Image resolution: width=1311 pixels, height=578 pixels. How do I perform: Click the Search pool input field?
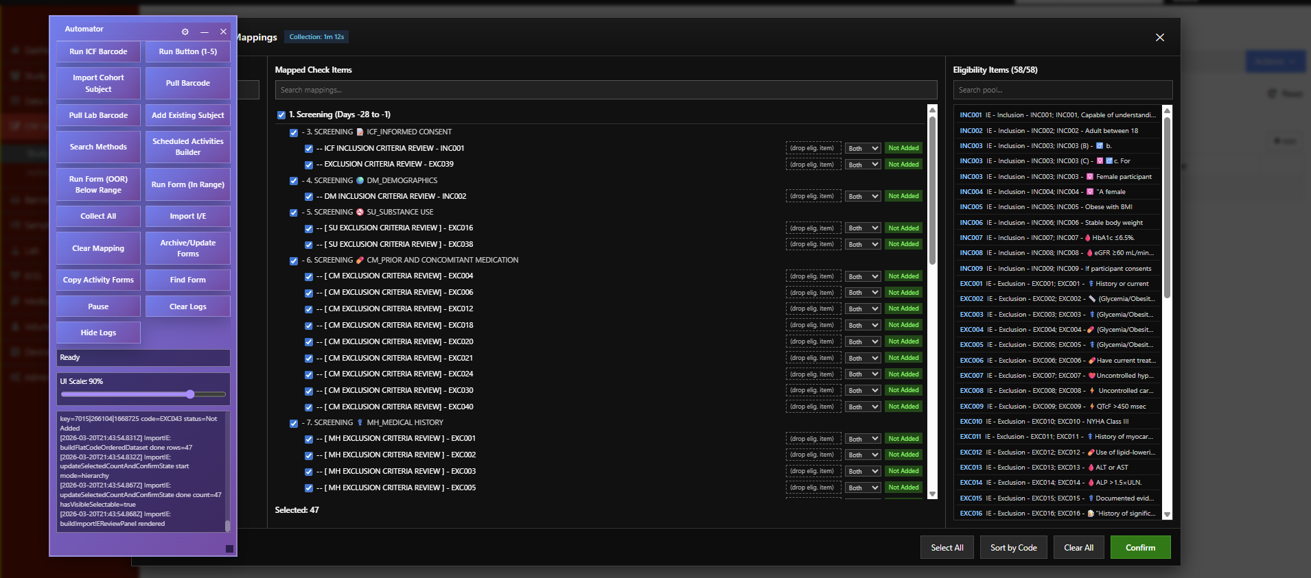pyautogui.click(x=1063, y=90)
